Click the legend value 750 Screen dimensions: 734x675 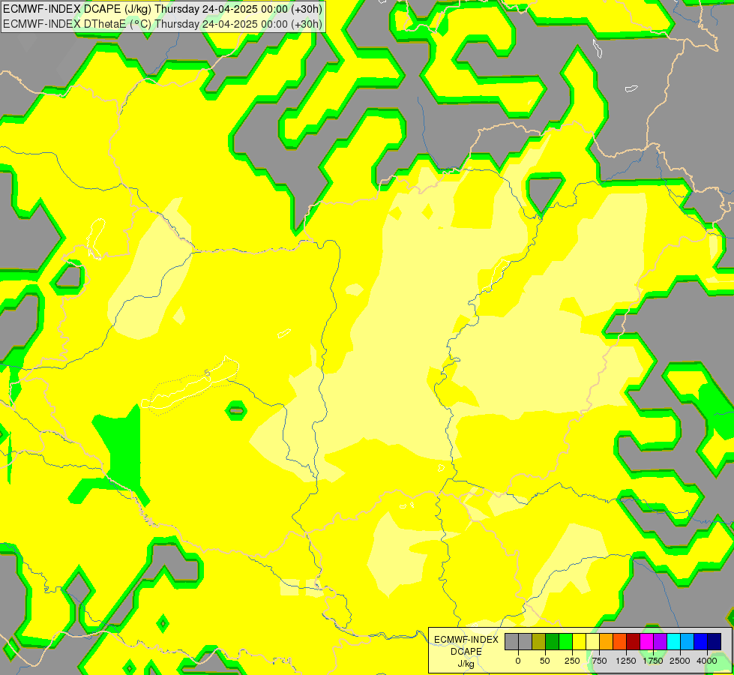pyautogui.click(x=599, y=661)
